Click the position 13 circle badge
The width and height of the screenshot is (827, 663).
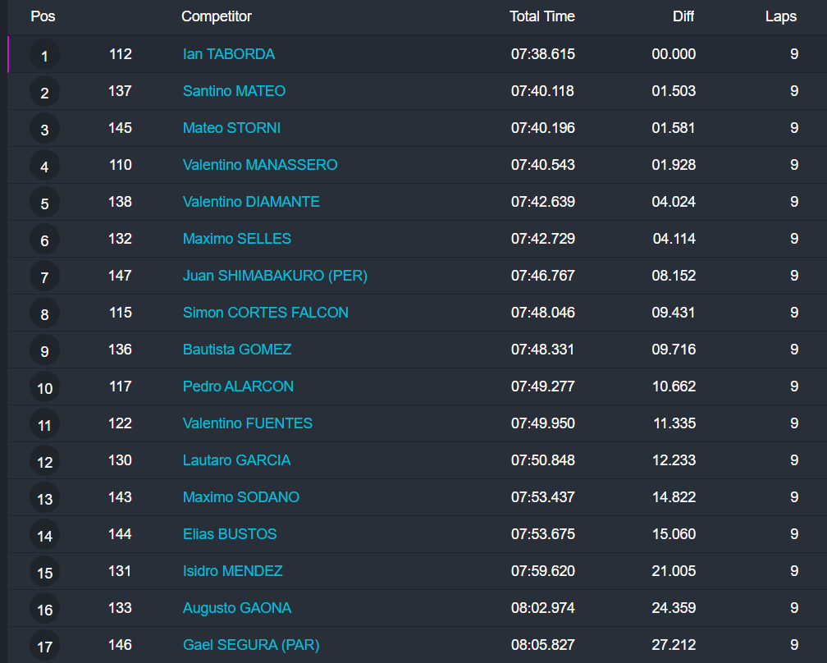point(44,499)
